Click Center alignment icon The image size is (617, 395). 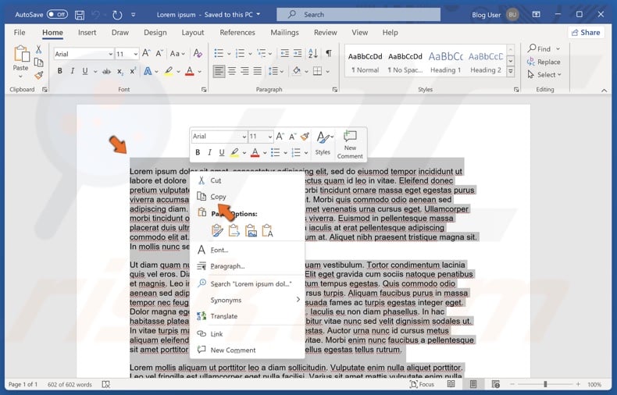tap(232, 71)
